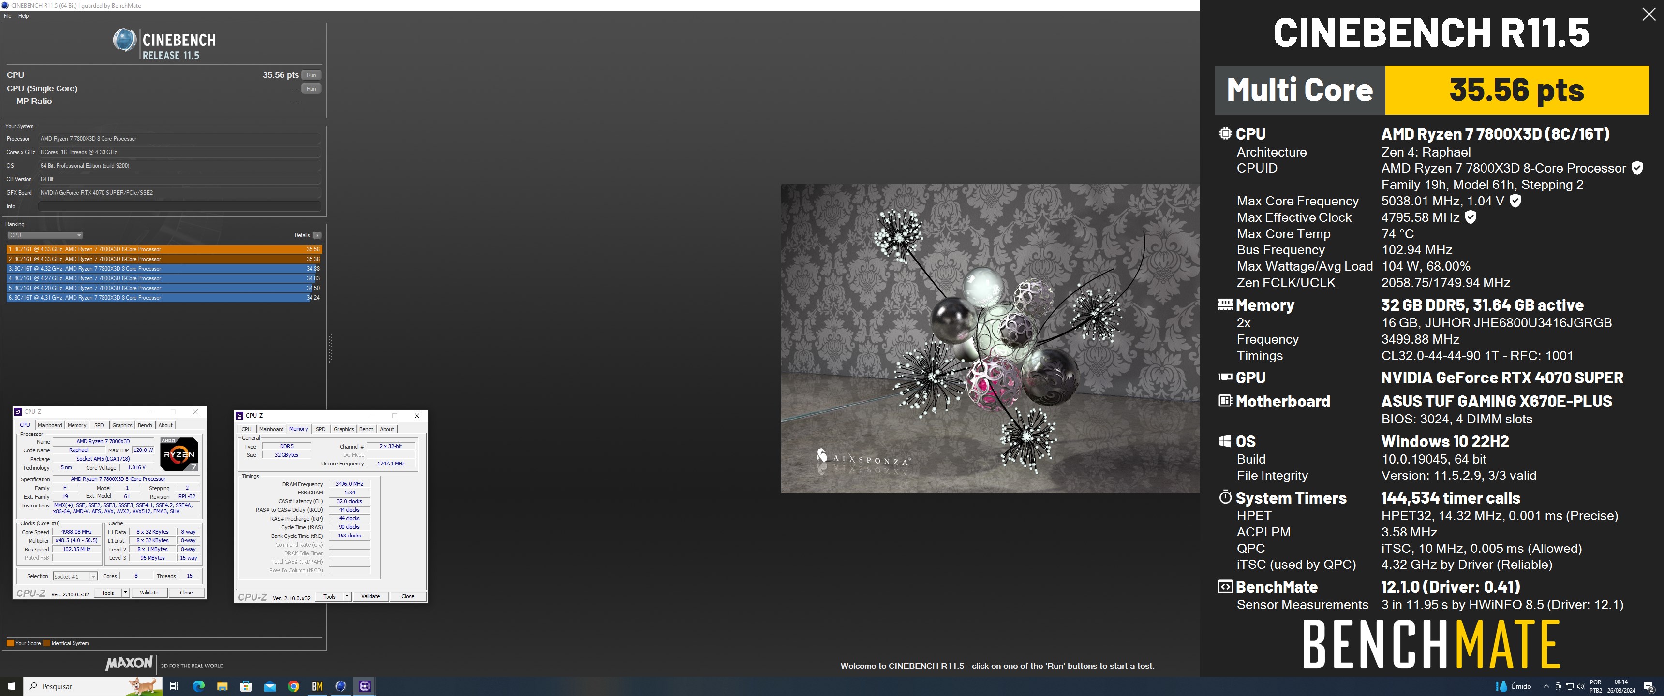Open the Úmido weather widget
The width and height of the screenshot is (1664, 696).
tap(1513, 686)
